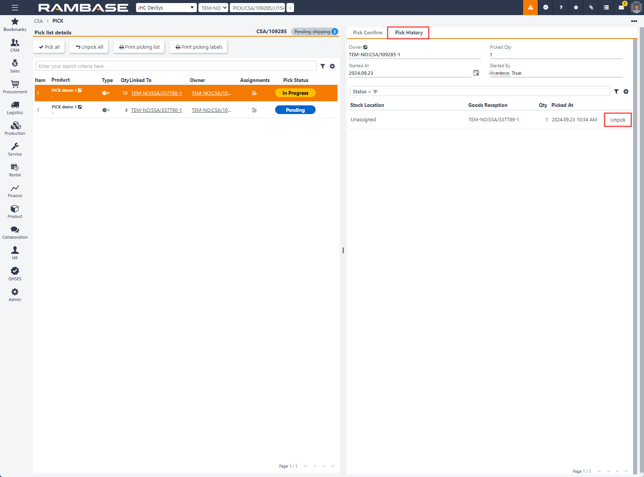Open the Started At calendar picker
The image size is (644, 477).
point(476,73)
